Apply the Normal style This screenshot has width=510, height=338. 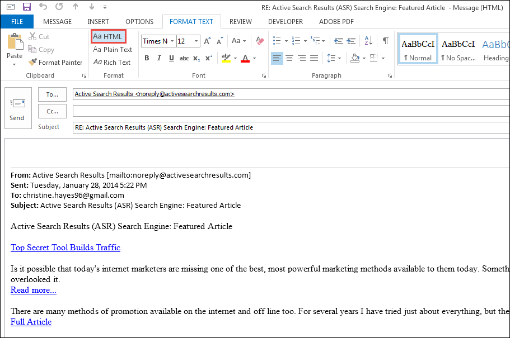[418, 49]
